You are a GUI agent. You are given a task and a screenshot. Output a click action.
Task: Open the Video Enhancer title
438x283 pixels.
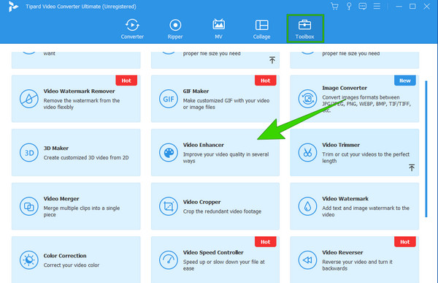tap(204, 145)
